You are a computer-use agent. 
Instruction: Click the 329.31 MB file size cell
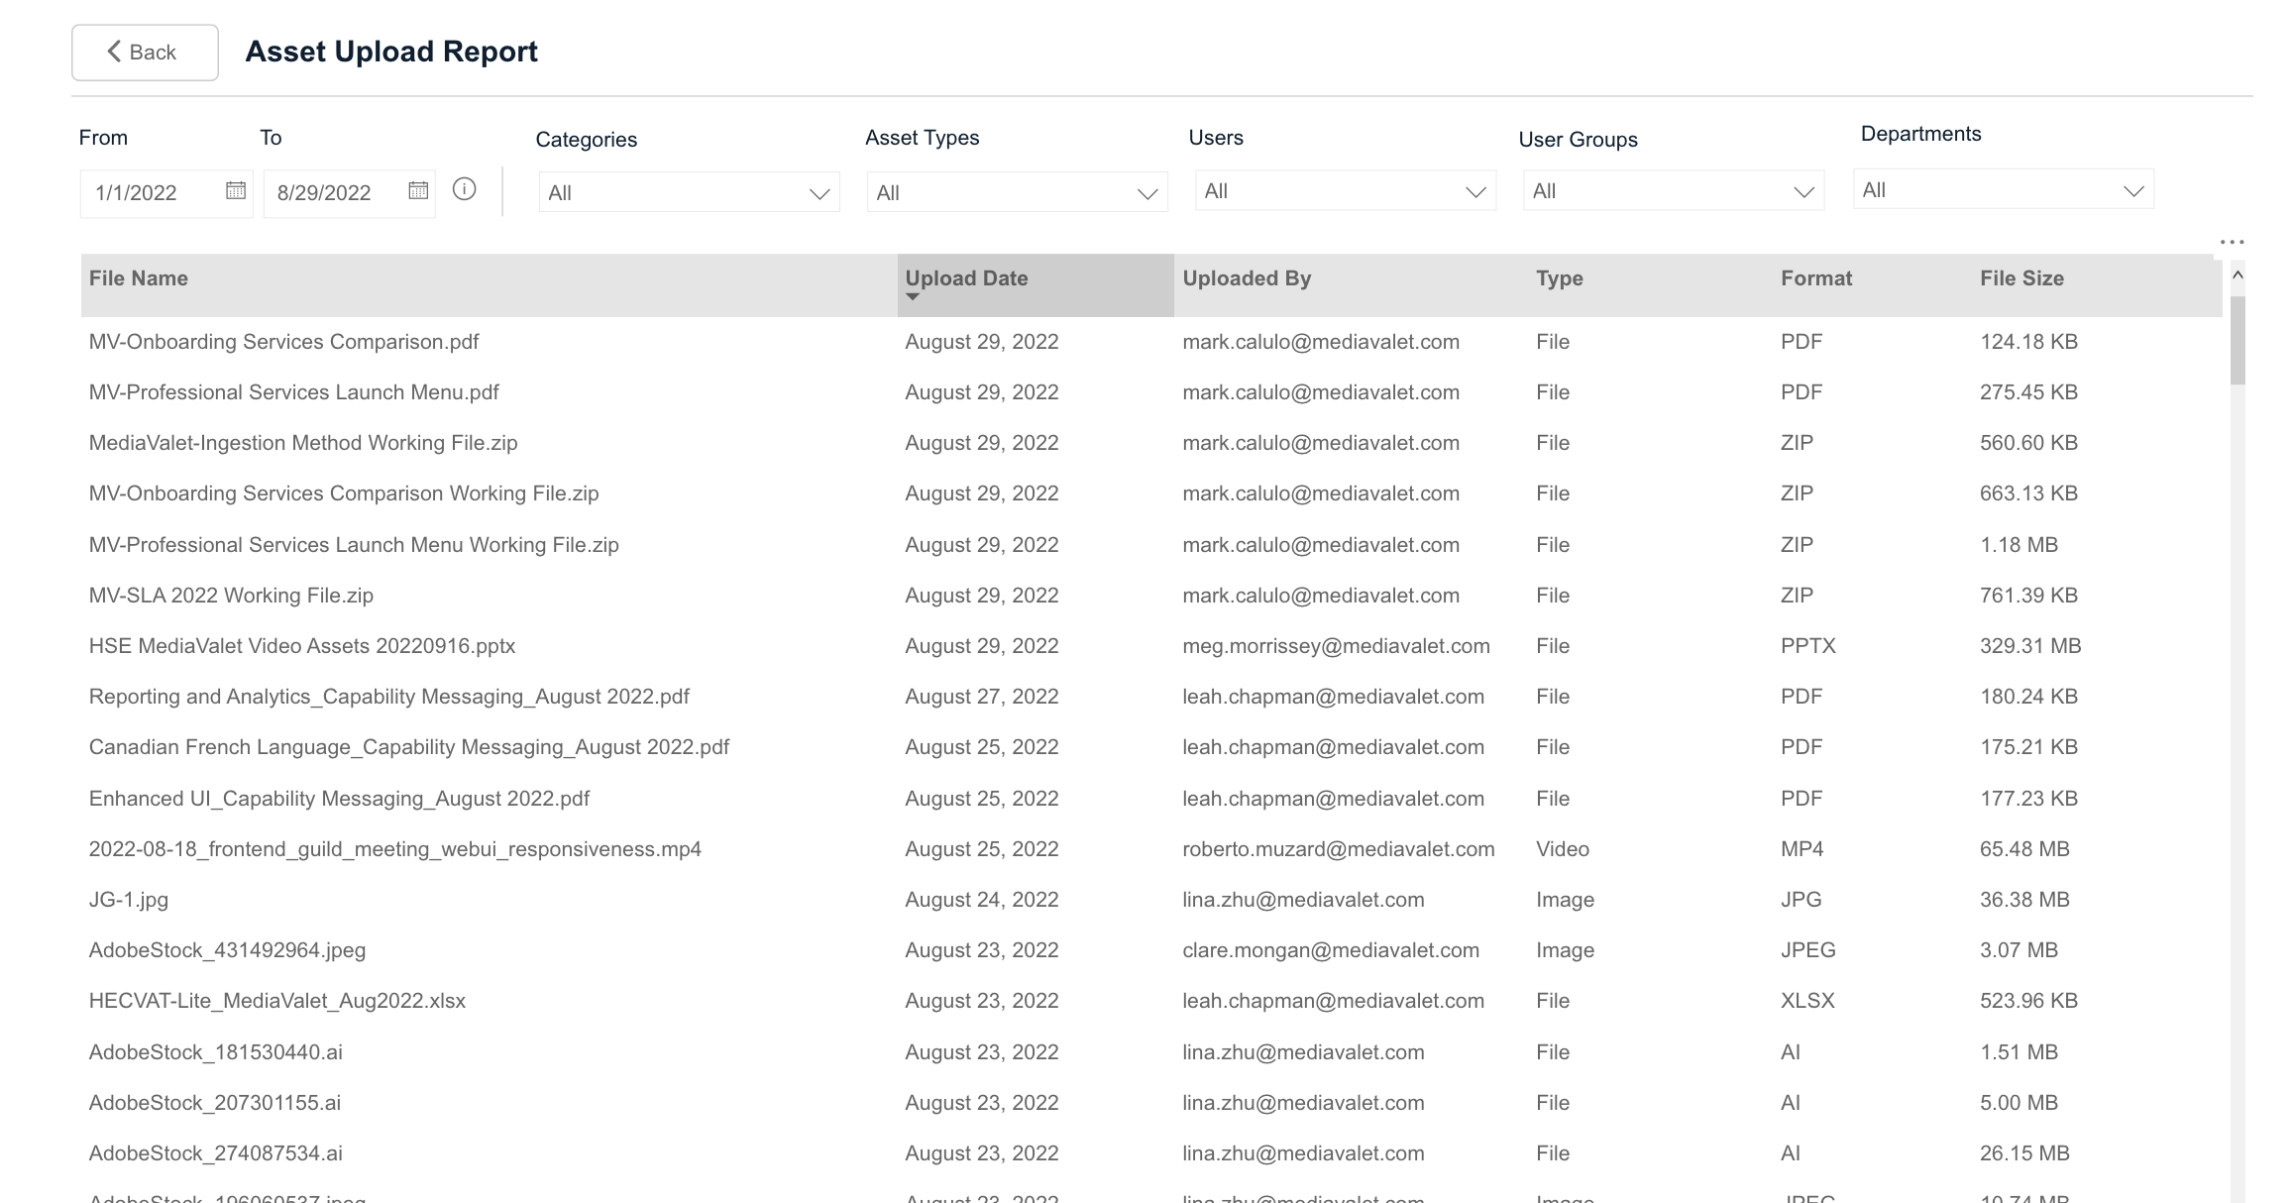[x=2030, y=646]
